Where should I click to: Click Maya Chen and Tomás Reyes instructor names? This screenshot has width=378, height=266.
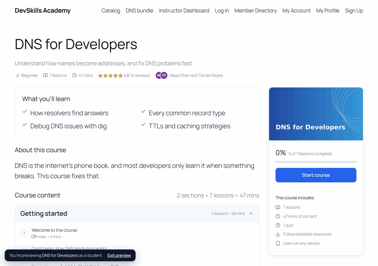(196, 75)
